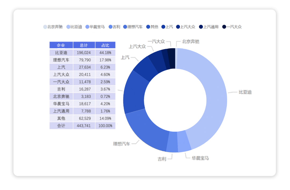Click the 吉利 chart data label
This screenshot has width=290, height=190.
coord(162,159)
